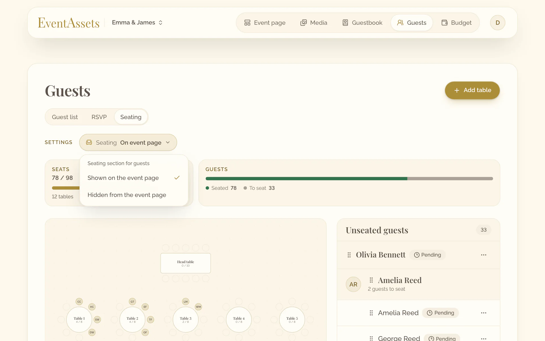
Task: Click the EventAssets logo
Action: [x=69, y=23]
